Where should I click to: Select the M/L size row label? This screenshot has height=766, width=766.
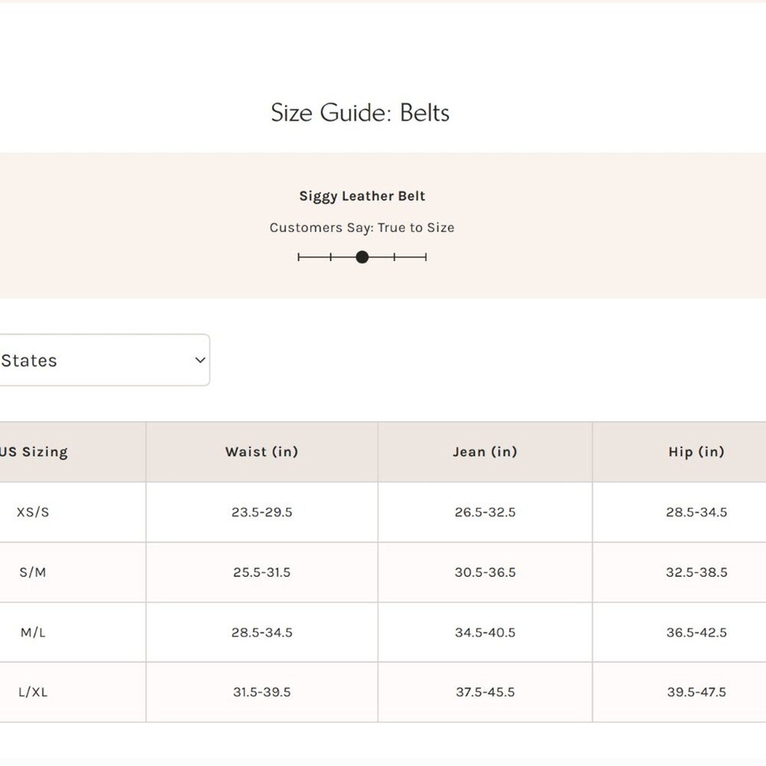[33, 632]
